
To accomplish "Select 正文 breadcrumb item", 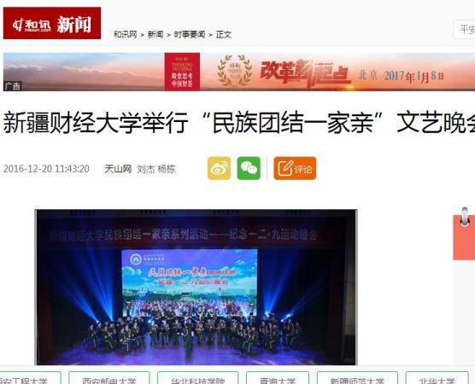I will 224,34.
